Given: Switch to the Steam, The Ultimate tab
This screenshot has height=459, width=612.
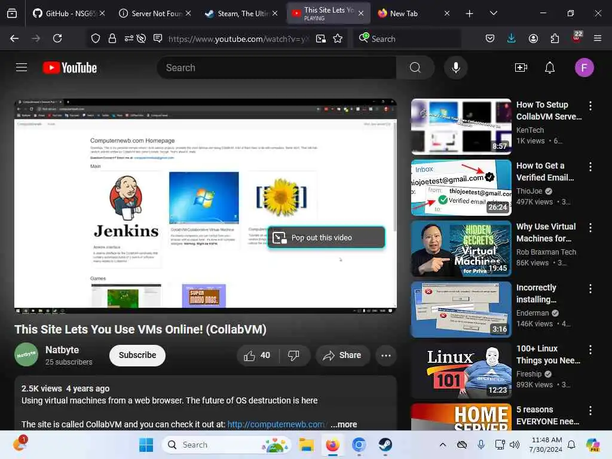Looking at the screenshot, I should pos(241,13).
